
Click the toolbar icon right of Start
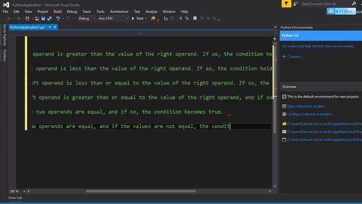pyautogui.click(x=153, y=19)
